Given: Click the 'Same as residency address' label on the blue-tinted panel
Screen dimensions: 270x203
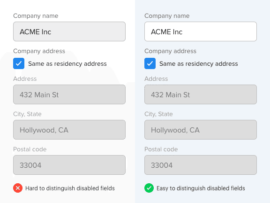Looking at the screenshot, I should [199, 64].
